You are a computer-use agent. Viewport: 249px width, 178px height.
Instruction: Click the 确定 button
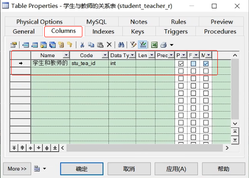point(81,169)
